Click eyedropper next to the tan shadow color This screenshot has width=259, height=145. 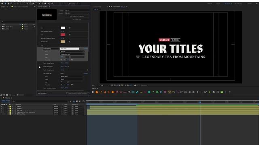(x=70, y=41)
